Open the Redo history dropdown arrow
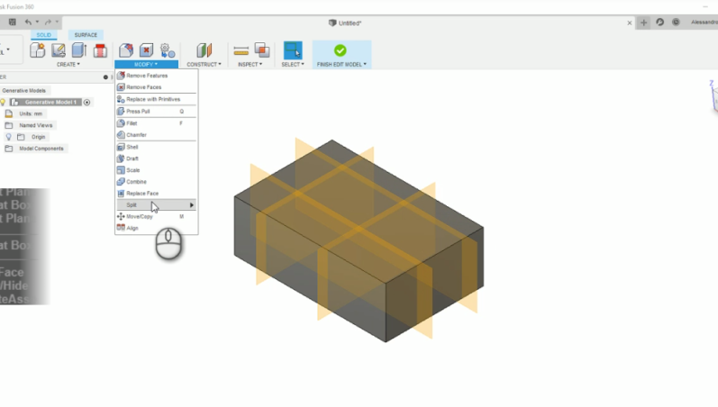 (57, 22)
